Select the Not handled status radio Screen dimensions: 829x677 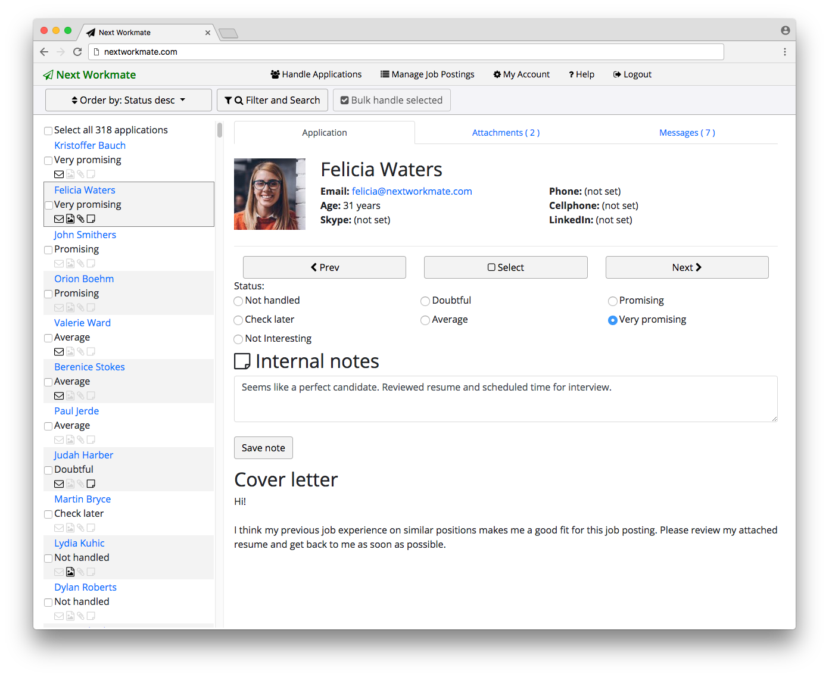tap(238, 301)
